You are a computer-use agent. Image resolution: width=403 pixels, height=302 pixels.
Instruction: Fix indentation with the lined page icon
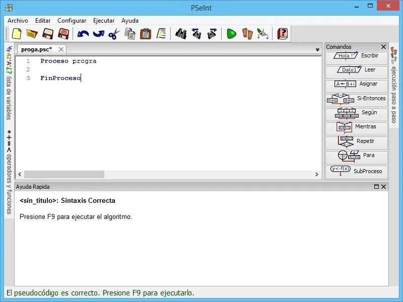pos(161,34)
